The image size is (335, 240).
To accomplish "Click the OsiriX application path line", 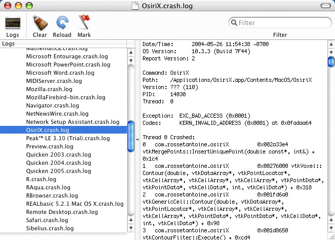I will [x=227, y=80].
